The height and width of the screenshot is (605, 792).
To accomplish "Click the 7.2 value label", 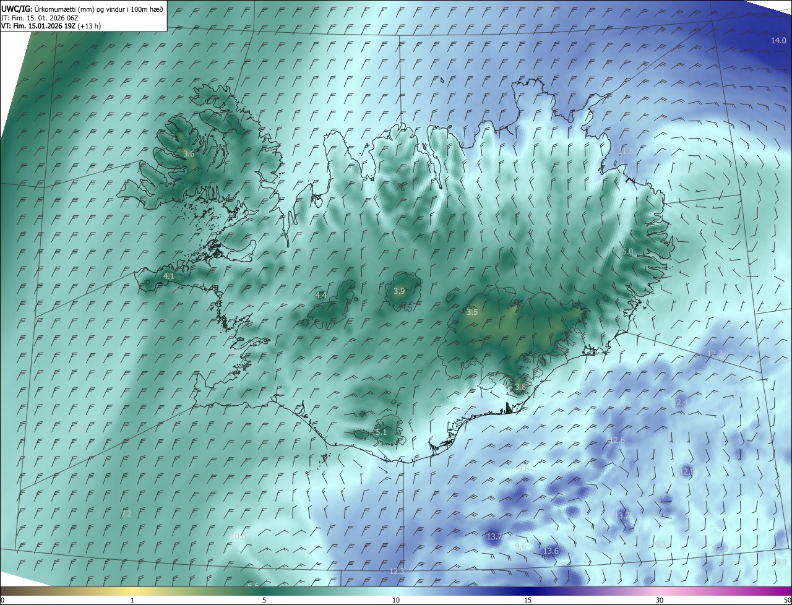I will (127, 513).
